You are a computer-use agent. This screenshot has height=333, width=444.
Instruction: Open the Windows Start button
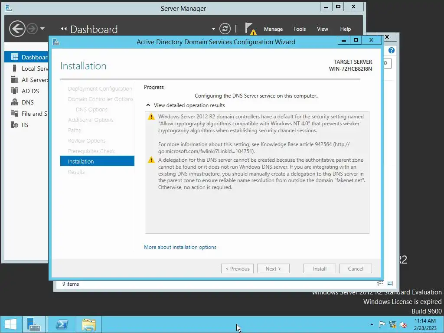[11, 324]
